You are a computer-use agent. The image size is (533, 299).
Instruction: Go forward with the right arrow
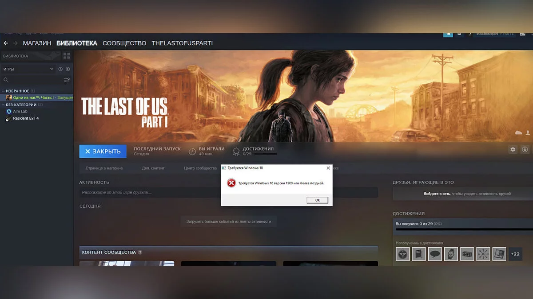click(x=16, y=43)
